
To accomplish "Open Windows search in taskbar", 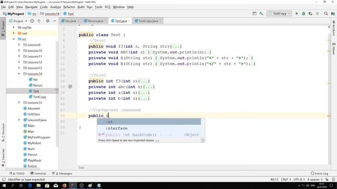I will pos(13,185).
